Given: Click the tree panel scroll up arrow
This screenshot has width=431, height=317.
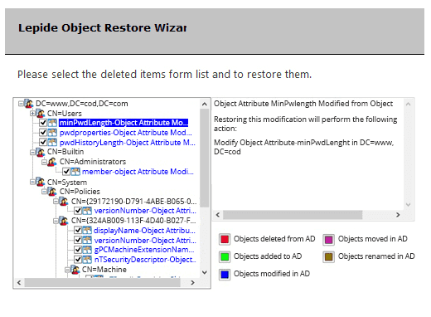Looking at the screenshot, I should coord(205,104).
